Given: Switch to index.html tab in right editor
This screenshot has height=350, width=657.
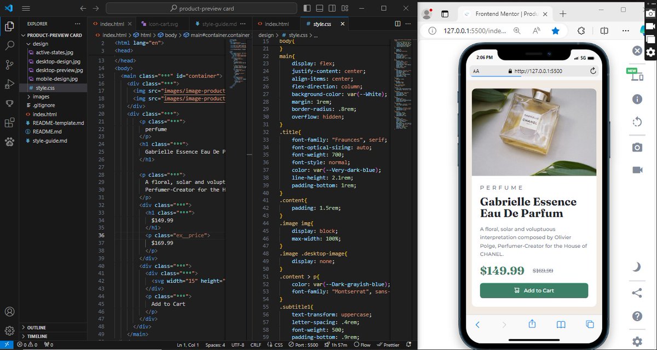Looking at the screenshot, I should pyautogui.click(x=276, y=24).
